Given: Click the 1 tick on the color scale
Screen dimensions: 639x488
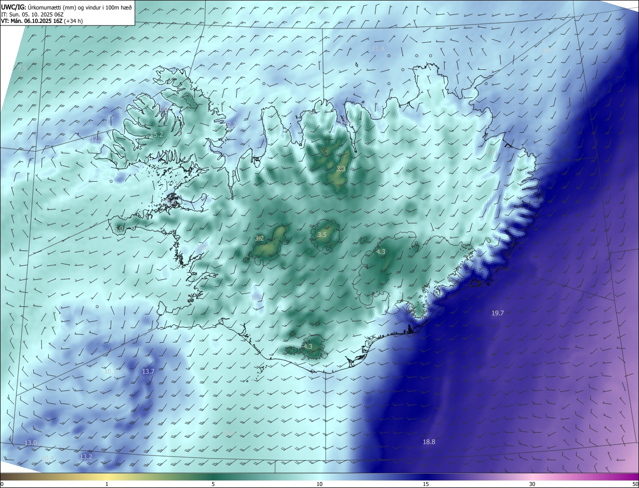Looking at the screenshot, I should click(x=107, y=484).
